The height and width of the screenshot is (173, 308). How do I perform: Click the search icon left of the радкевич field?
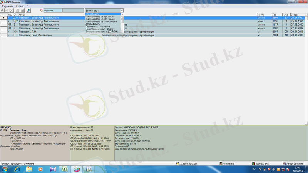41,10
